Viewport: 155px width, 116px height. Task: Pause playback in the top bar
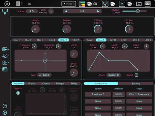coord(18,4)
